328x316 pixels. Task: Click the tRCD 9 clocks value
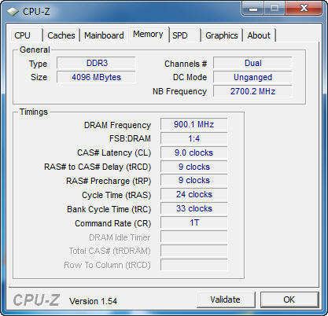point(194,167)
